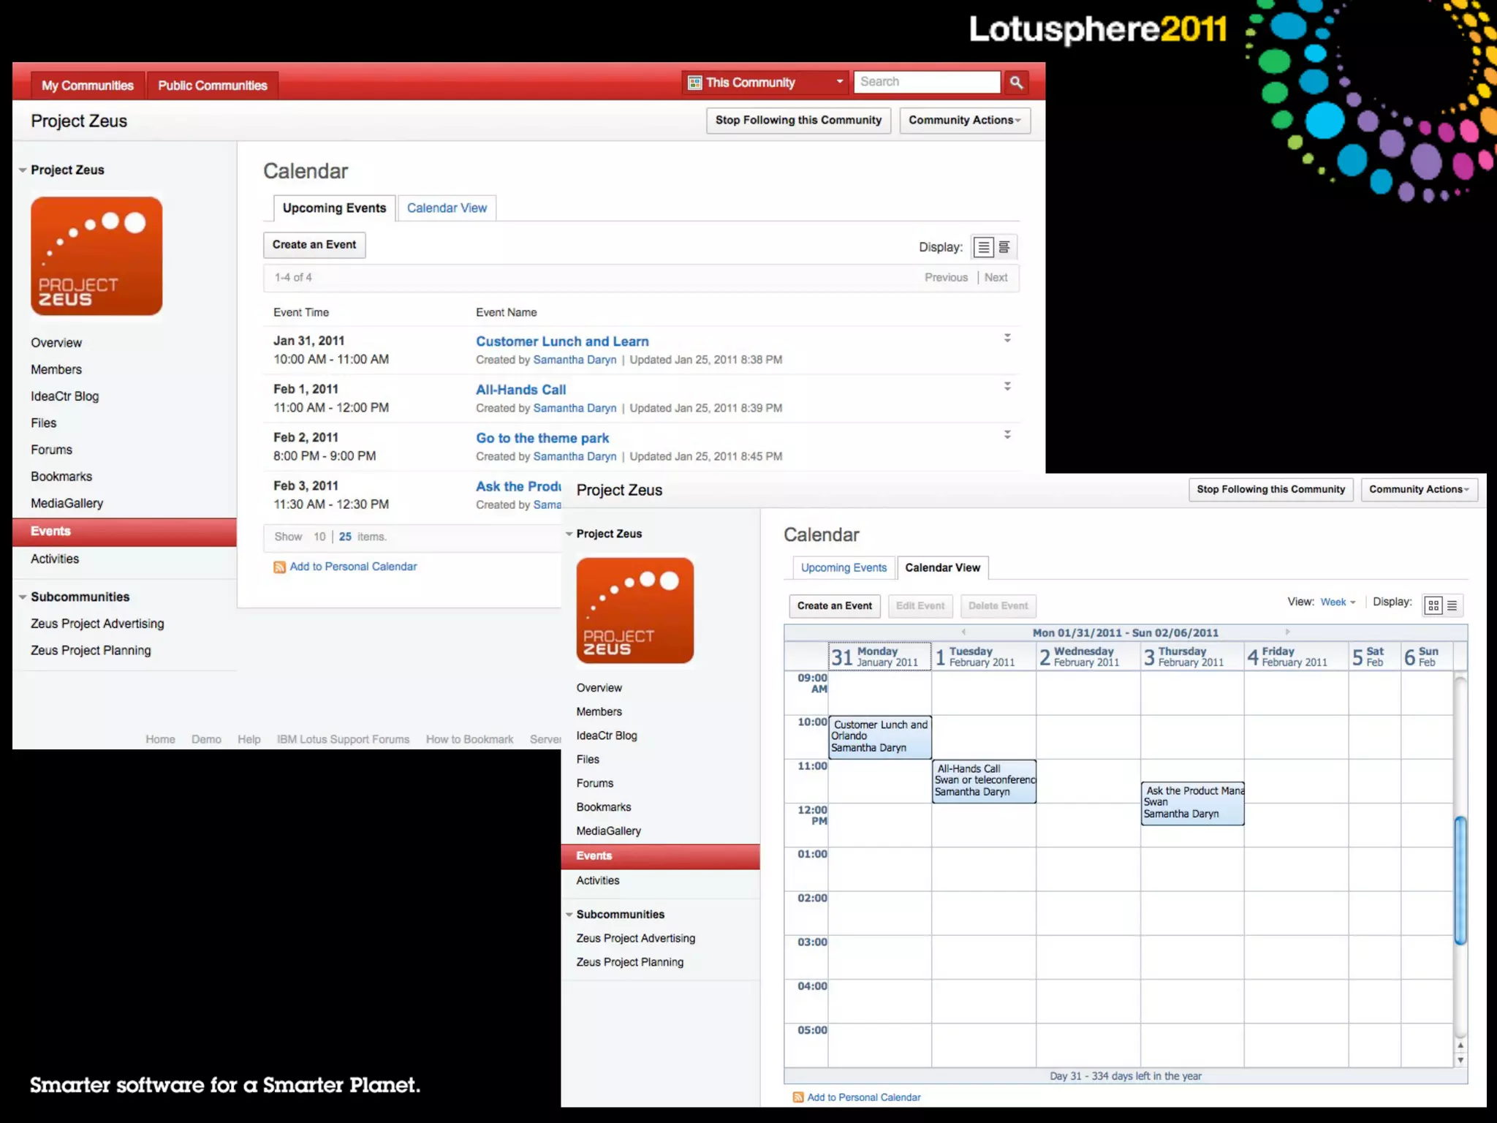
Task: Click the list display icon in Calendar View
Action: [x=1452, y=605]
